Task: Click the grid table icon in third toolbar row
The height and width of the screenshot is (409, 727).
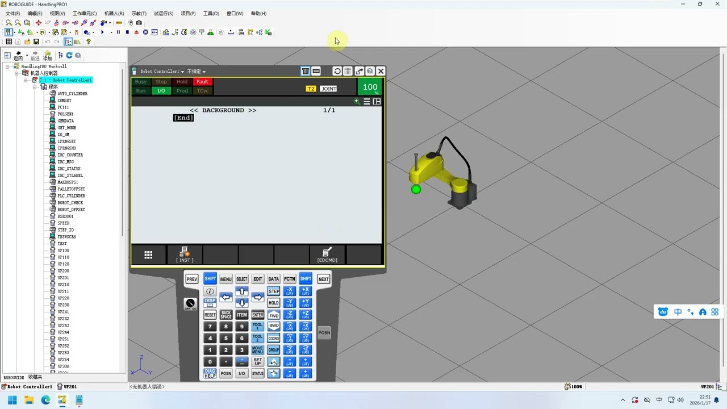Action: [x=9, y=41]
